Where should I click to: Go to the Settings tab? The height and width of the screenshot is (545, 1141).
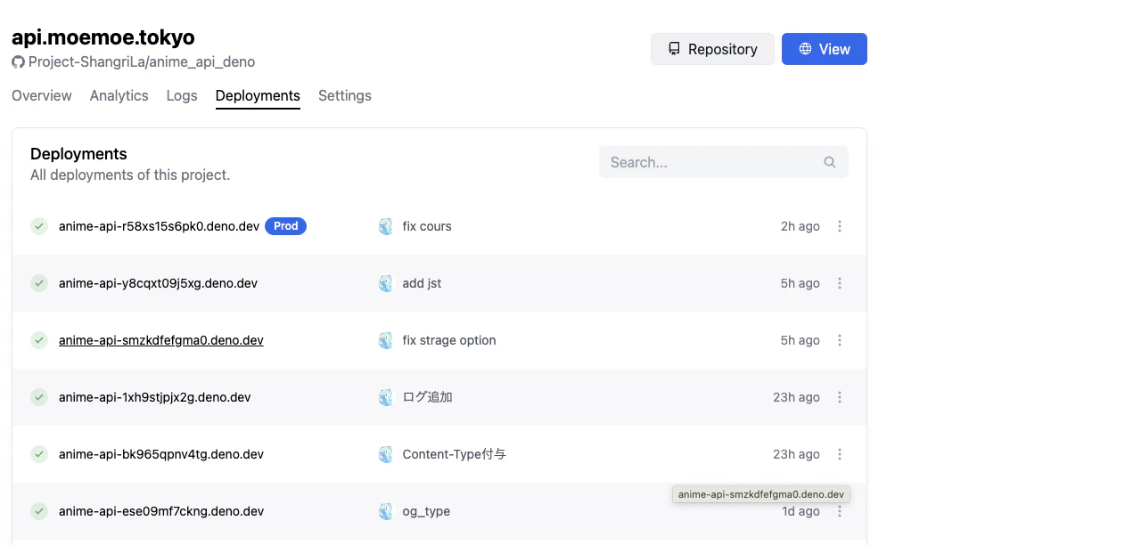(x=345, y=95)
